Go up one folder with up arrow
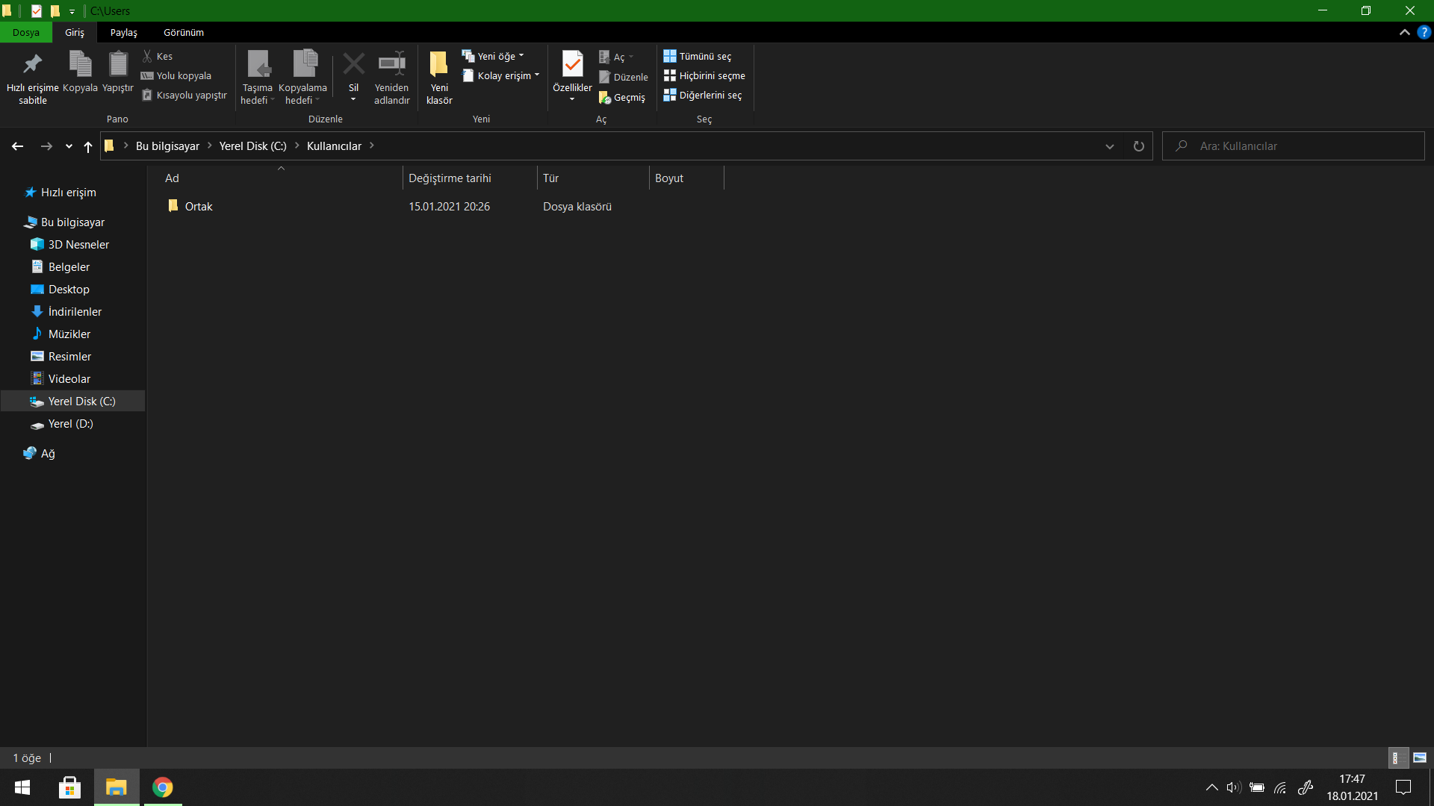 88,147
